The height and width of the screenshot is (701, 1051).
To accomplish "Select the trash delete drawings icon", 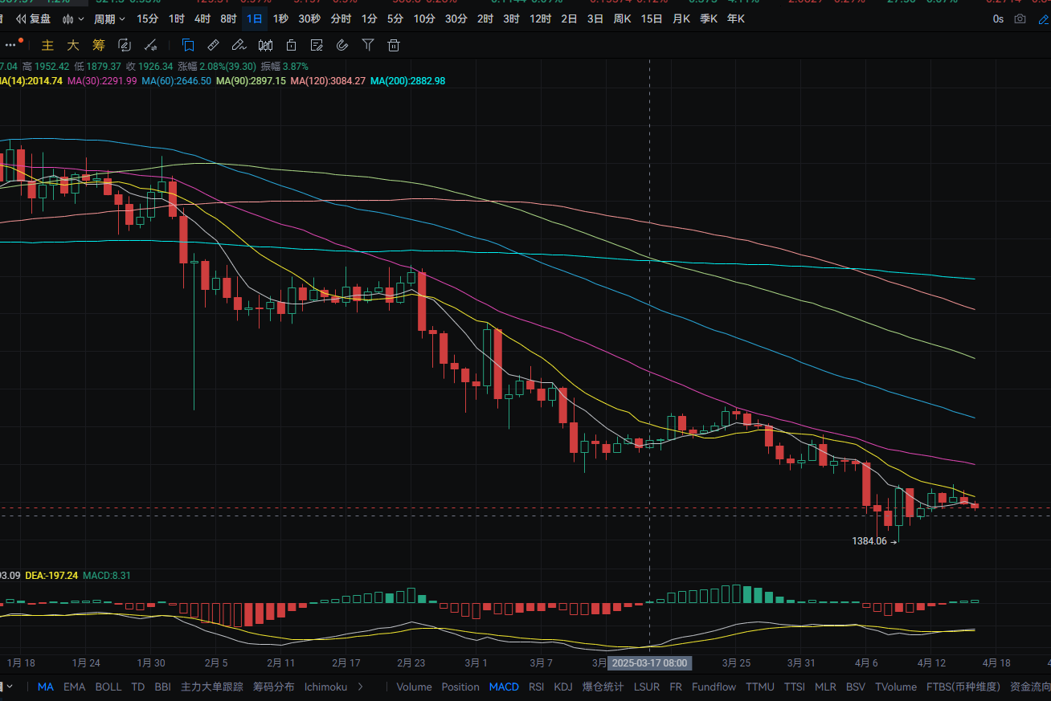I will (x=394, y=46).
